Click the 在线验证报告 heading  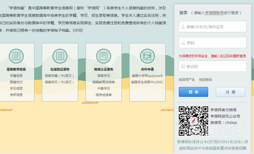click(60, 69)
